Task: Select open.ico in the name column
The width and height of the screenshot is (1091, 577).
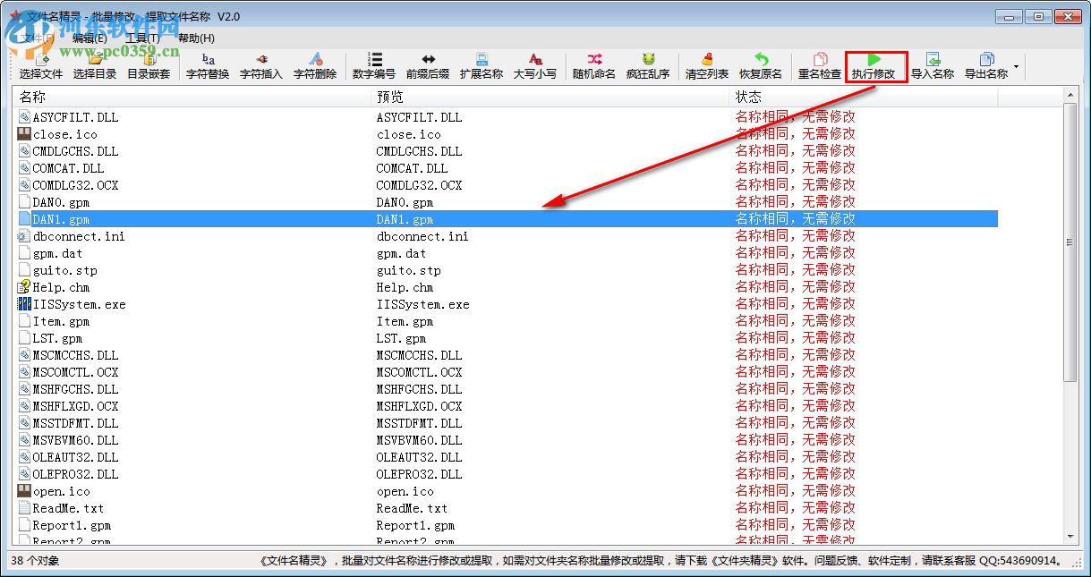Action: coord(61,491)
